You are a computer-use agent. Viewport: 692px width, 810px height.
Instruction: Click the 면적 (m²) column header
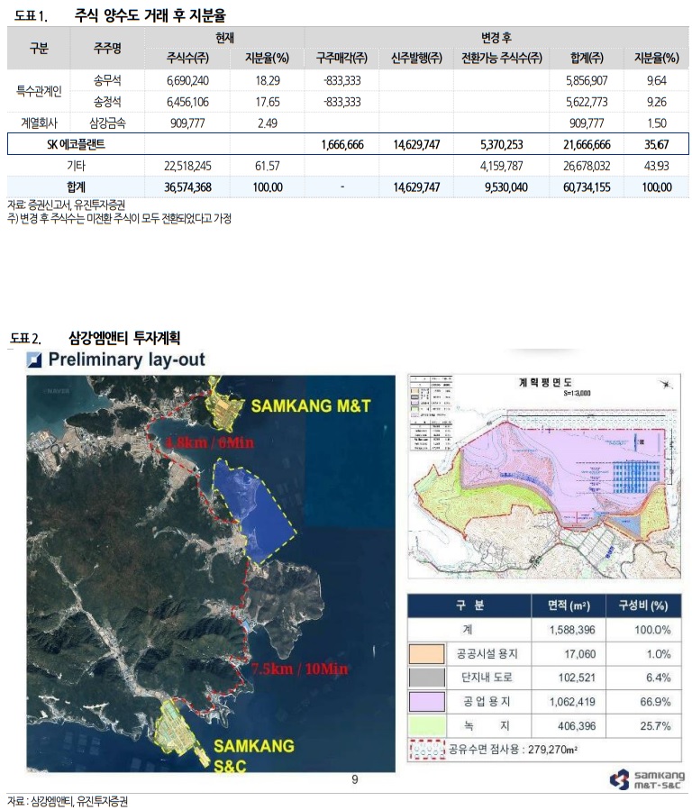pos(569,605)
